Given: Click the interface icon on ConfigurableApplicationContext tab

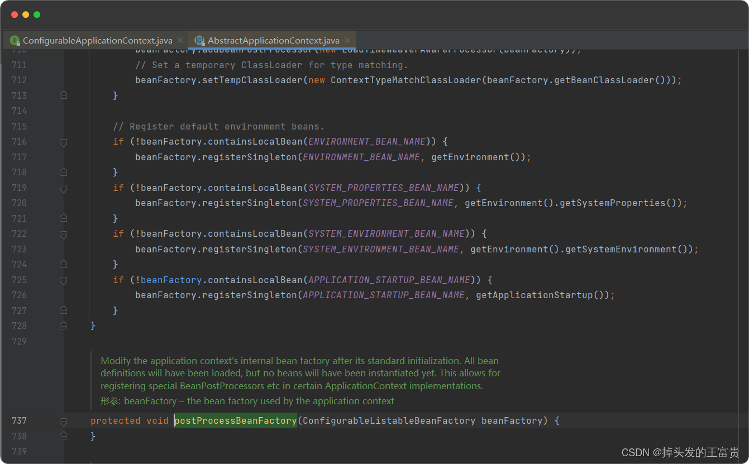Looking at the screenshot, I should click(x=15, y=41).
